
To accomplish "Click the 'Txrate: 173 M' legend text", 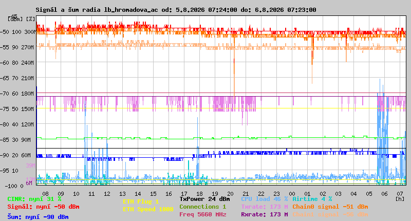I will [x=265, y=207].
